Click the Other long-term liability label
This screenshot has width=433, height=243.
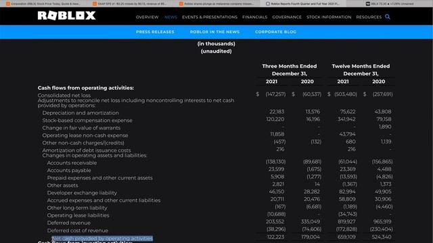click(77, 208)
